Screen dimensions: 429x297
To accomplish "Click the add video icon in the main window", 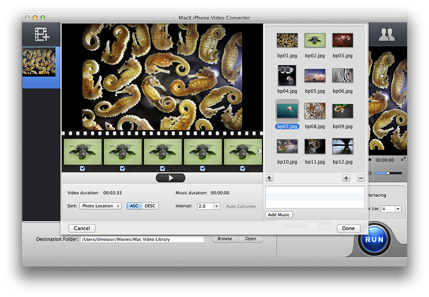I will [x=42, y=34].
